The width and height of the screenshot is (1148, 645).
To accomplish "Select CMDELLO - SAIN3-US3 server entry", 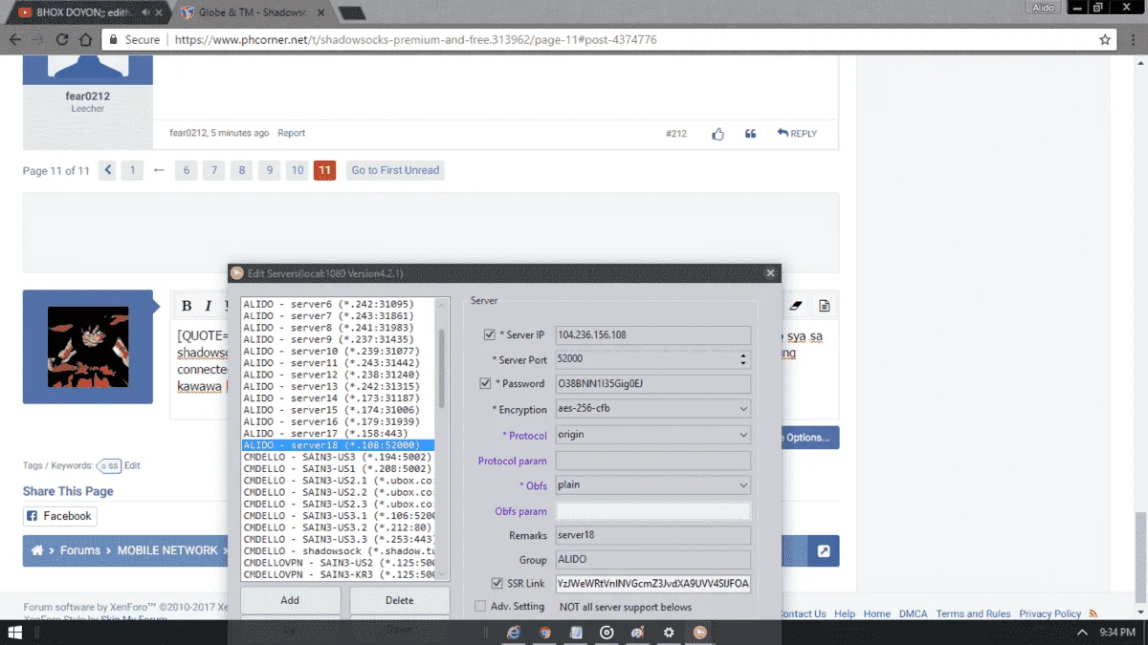I will (338, 457).
